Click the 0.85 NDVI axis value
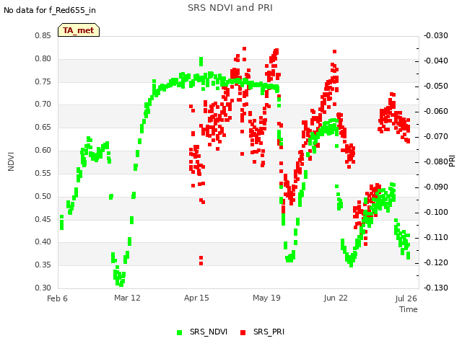462x346 pixels. point(43,36)
